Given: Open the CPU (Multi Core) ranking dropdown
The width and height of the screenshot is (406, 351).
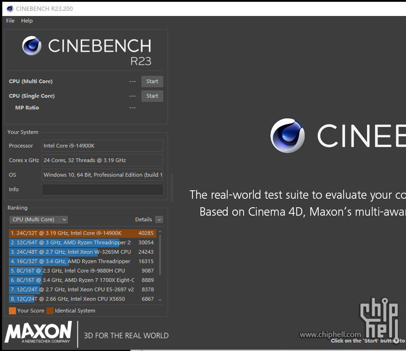Looking at the screenshot, I should pyautogui.click(x=38, y=219).
